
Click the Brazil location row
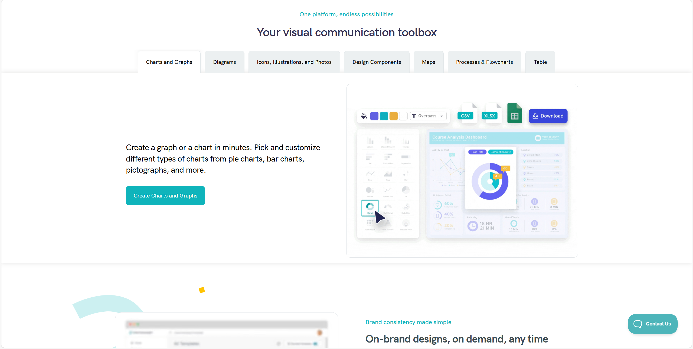(x=541, y=186)
